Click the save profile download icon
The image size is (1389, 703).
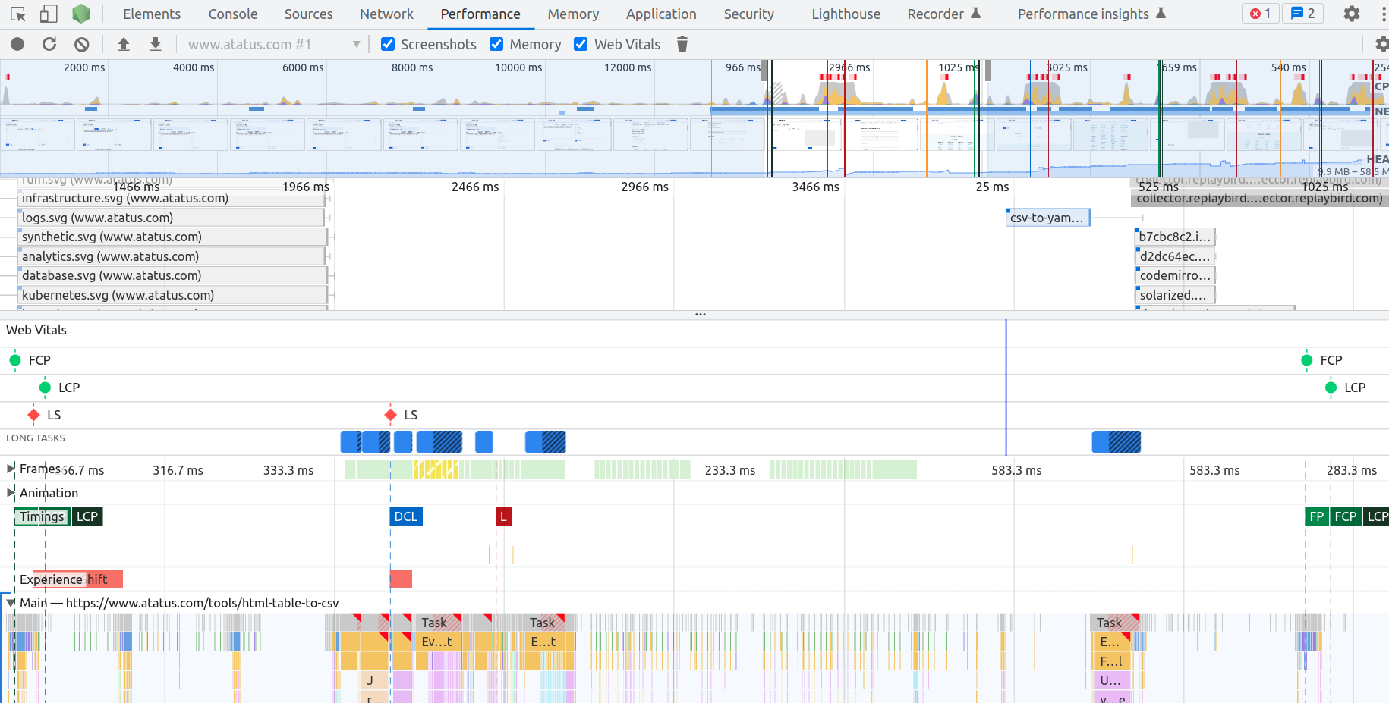click(156, 44)
